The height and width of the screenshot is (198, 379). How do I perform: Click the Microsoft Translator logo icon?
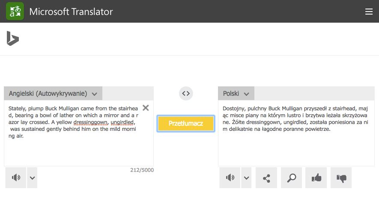coord(15,12)
